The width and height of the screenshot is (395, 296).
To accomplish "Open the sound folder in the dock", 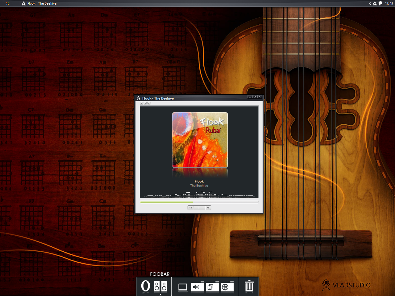I will click(197, 287).
